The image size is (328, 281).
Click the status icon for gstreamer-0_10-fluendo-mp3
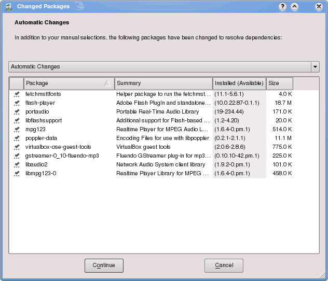17,156
